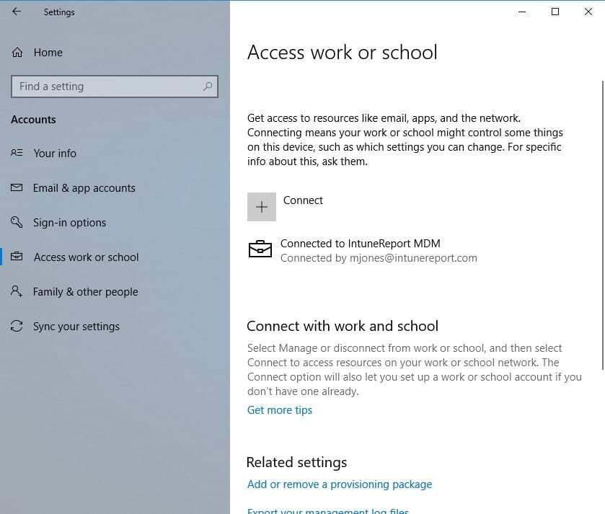Click Add or remove a provisioning package

click(x=339, y=484)
